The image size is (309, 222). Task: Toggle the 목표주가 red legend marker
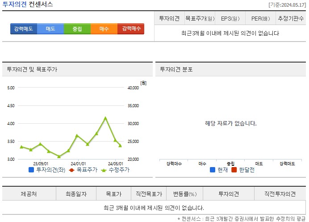(x=71, y=170)
